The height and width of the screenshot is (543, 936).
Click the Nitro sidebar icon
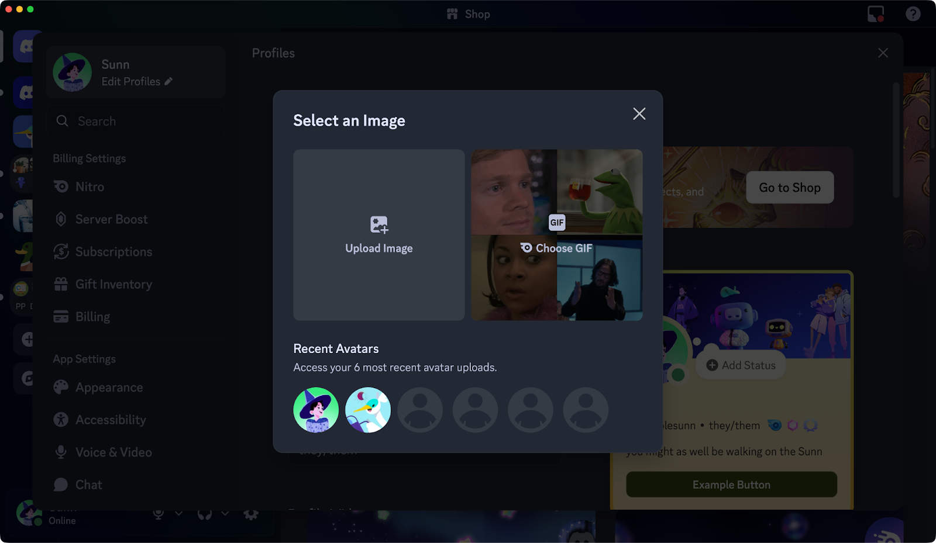[x=61, y=186]
